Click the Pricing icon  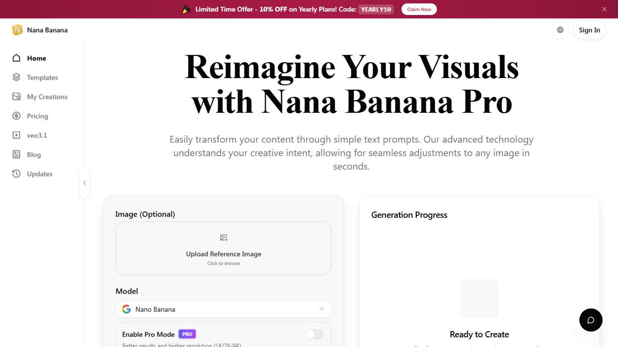click(16, 116)
